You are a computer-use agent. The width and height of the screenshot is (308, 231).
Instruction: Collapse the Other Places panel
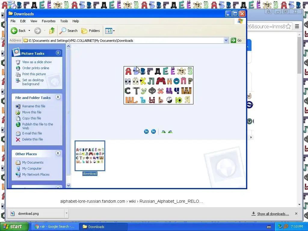[58, 153]
